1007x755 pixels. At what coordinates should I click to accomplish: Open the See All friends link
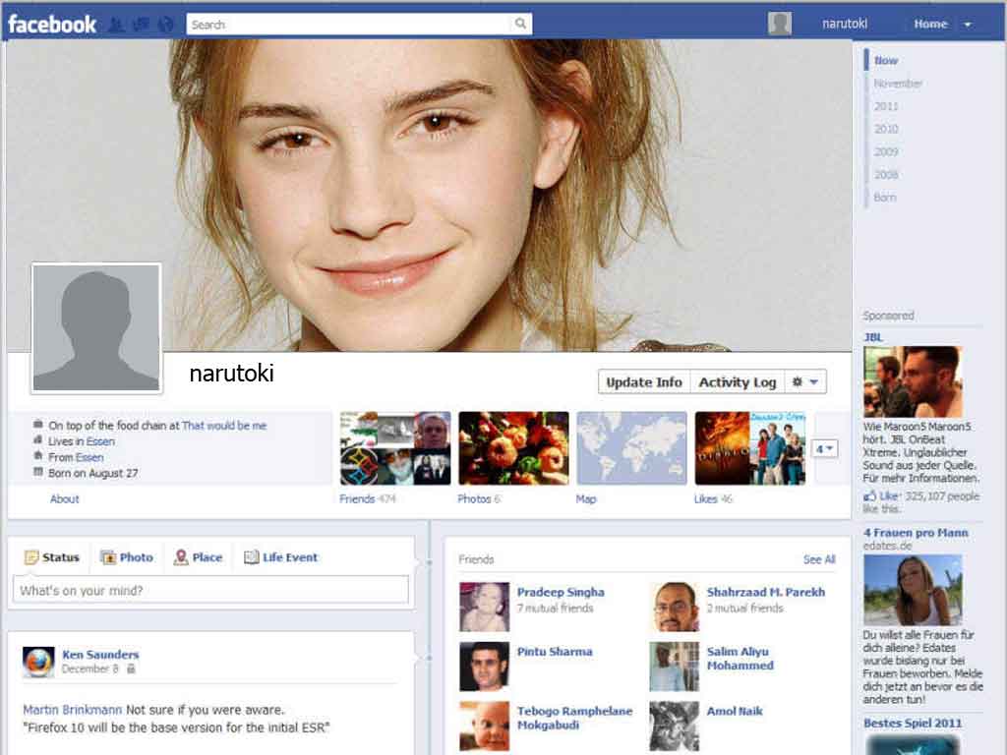[818, 559]
